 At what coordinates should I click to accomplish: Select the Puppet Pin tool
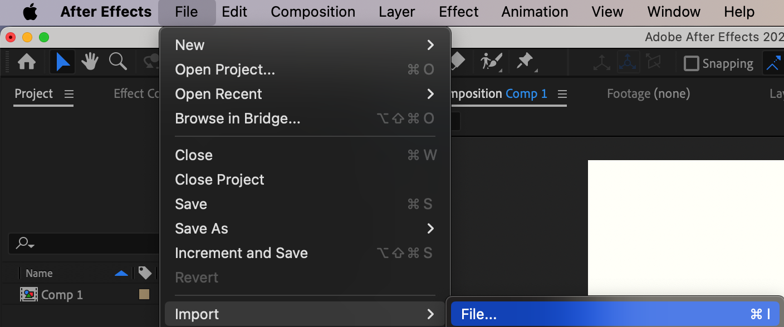pos(525,62)
